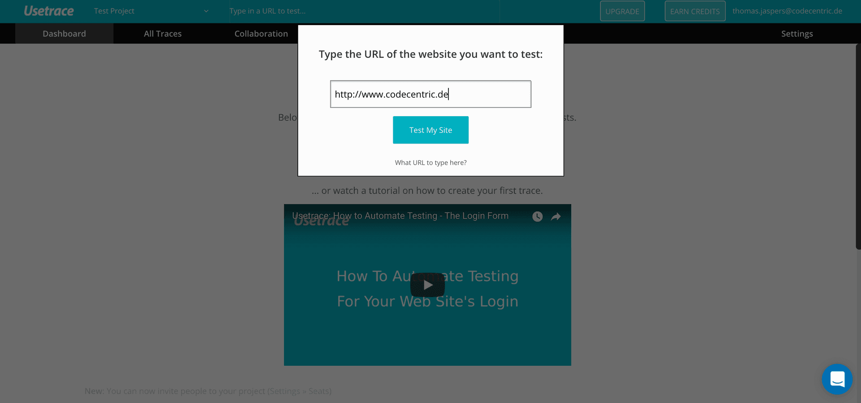
Task: Click the Test My Site button
Action: (430, 130)
